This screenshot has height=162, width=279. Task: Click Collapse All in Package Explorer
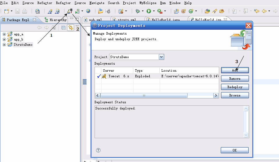click(x=63, y=28)
